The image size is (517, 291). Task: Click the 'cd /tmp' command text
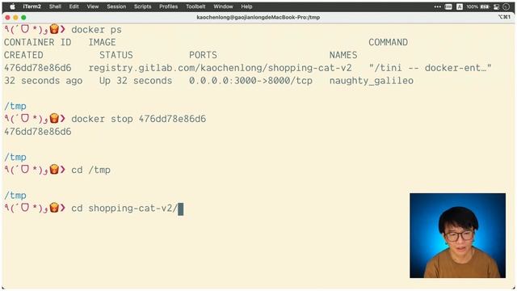coord(90,170)
